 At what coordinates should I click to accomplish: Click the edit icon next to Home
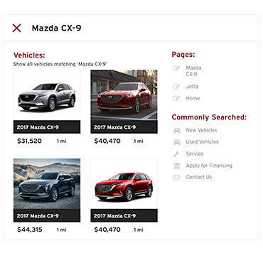[176, 98]
